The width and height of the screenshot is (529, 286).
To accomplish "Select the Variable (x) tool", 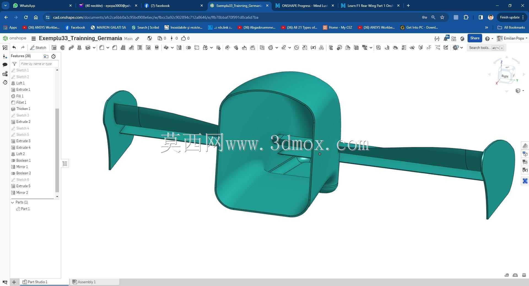I will click(313, 48).
